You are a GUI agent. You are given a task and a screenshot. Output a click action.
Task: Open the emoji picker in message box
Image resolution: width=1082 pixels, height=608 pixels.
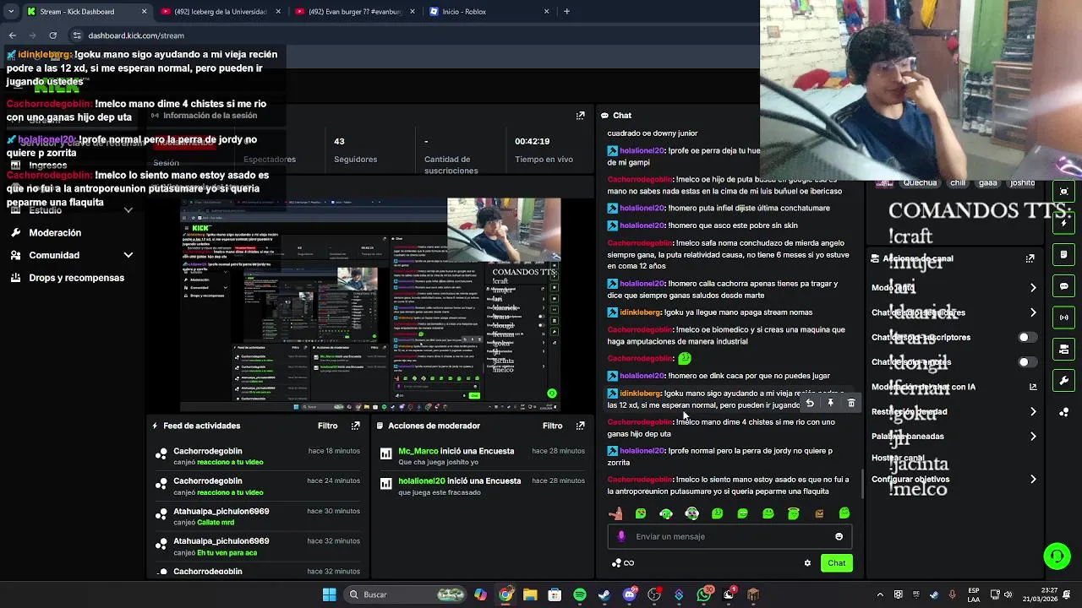839,536
